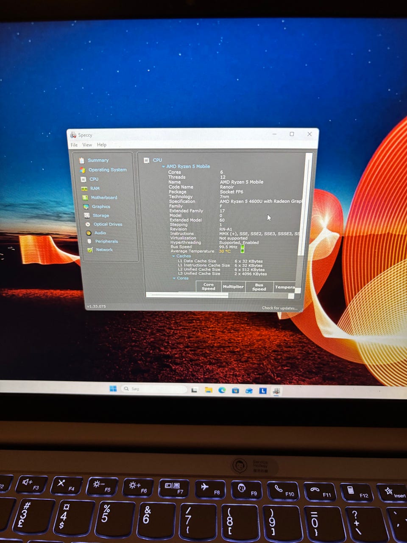Click the Renoir code name value

[227, 187]
